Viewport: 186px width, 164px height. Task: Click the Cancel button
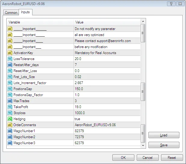pyautogui.click(x=148, y=158)
